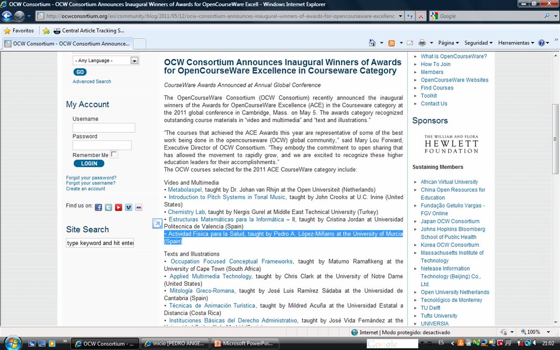
Task: Follow the Metabolaspel course link
Action: (x=185, y=190)
